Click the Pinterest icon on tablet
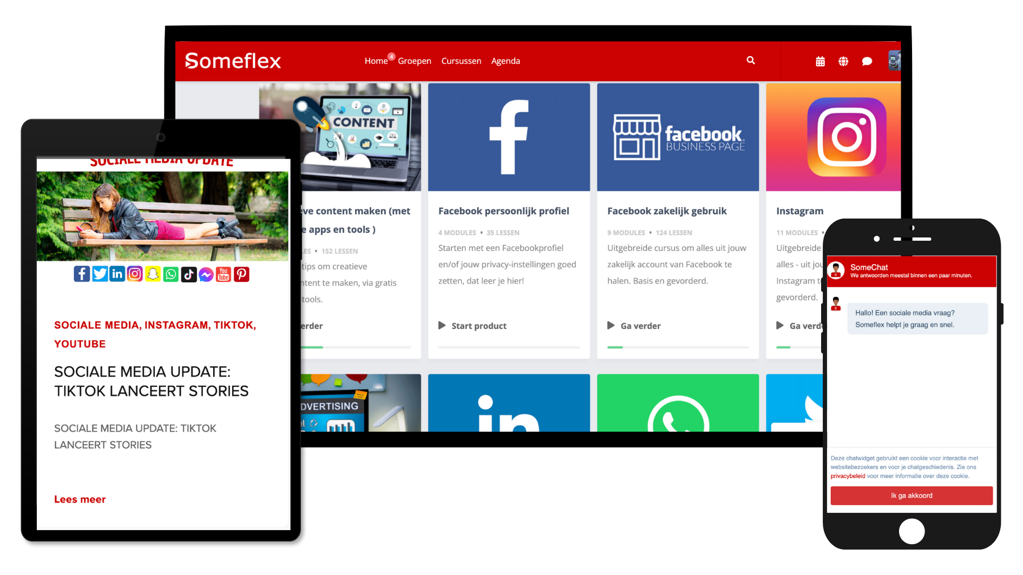1023x575 pixels. [241, 274]
